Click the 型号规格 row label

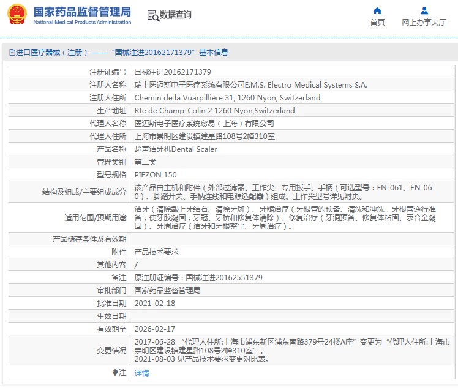[x=111, y=174]
